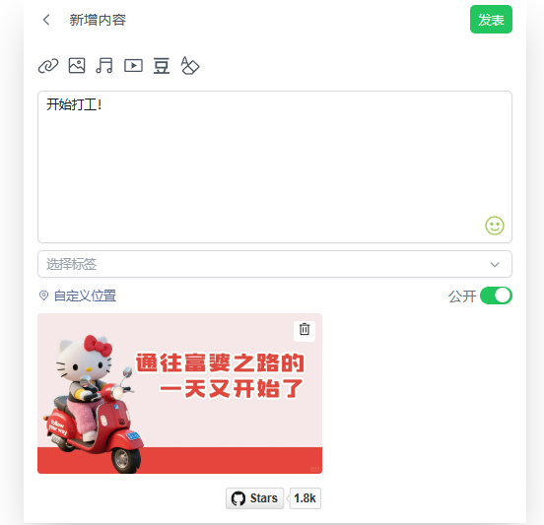The width and height of the screenshot is (544, 525).
Task: Click the GitHub Stars button
Action: point(254,498)
